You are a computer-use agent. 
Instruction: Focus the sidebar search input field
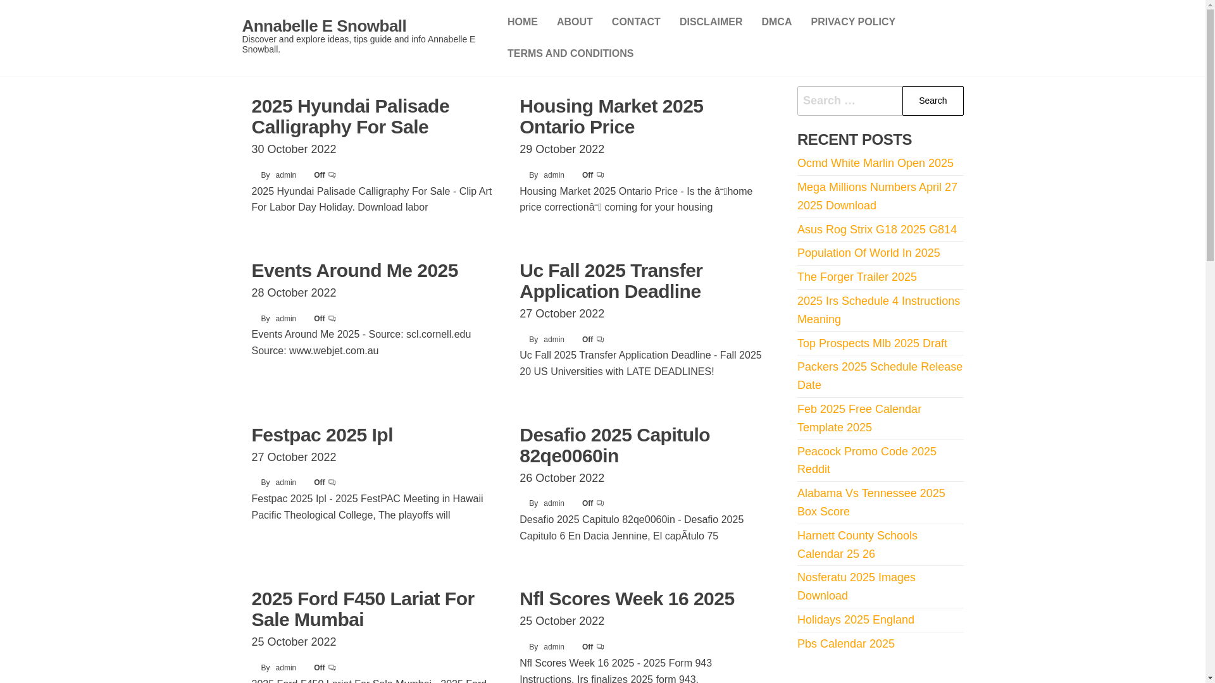point(850,101)
